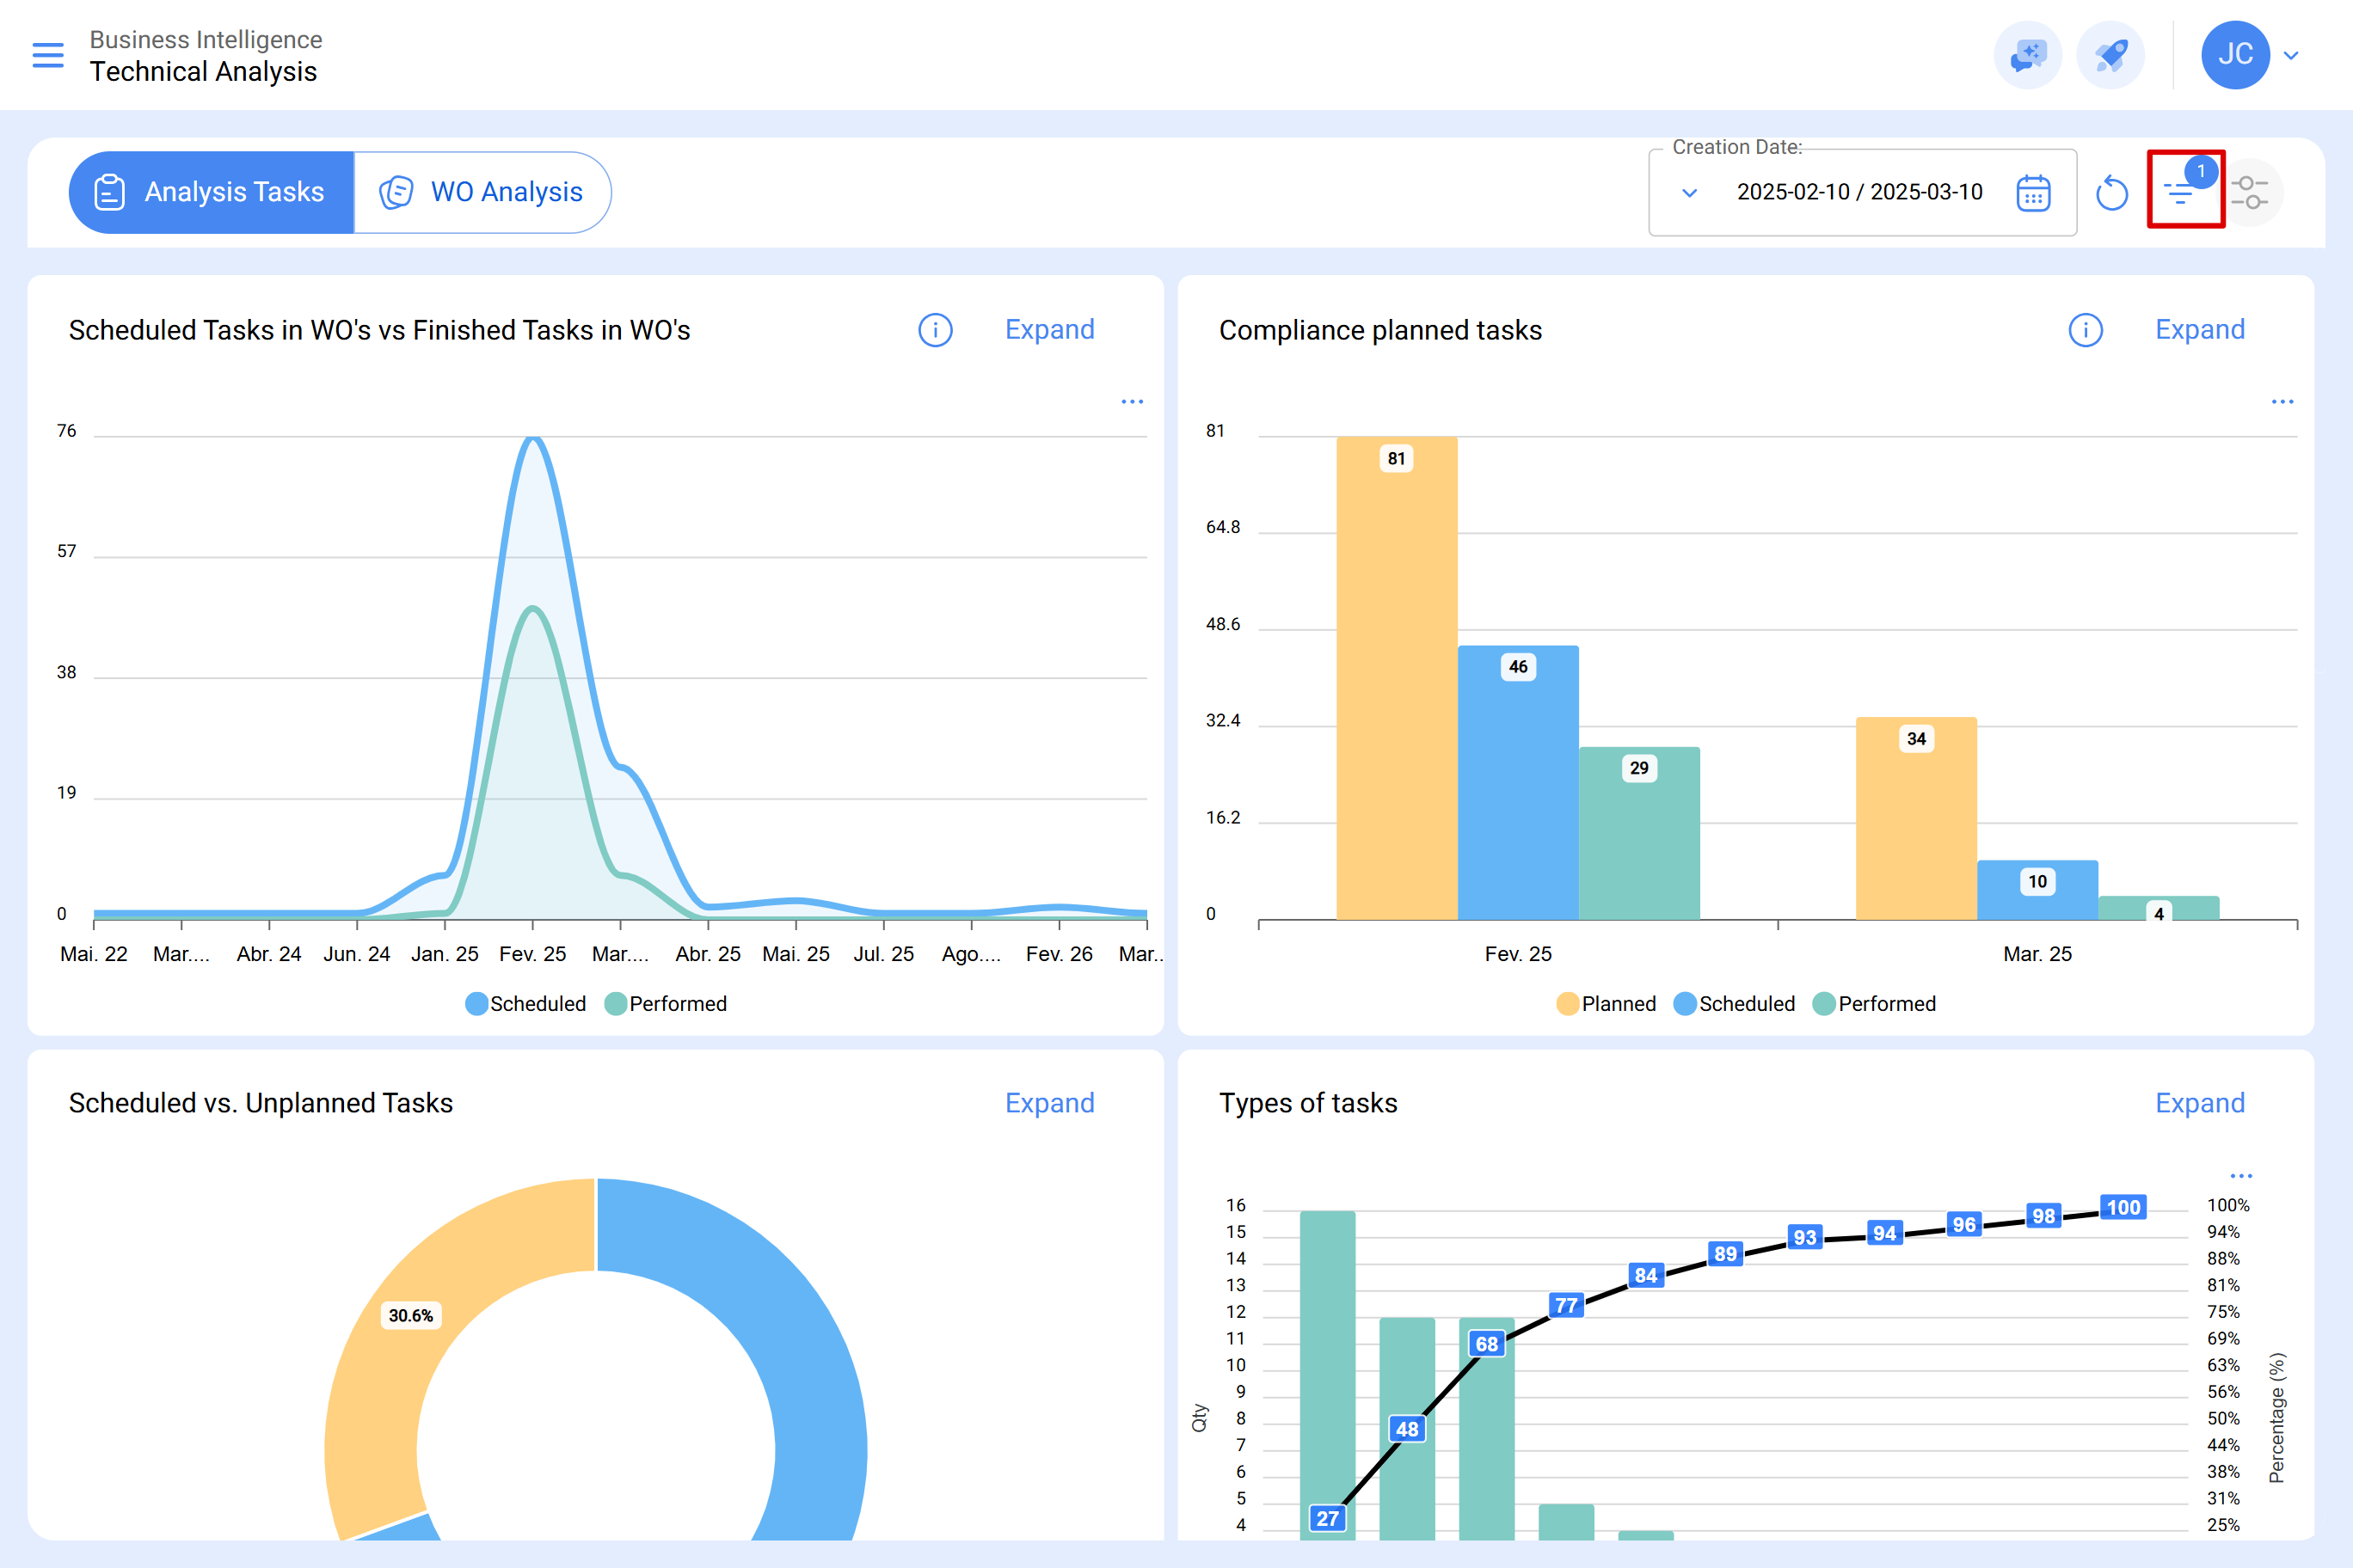
Task: Click the Pareto point labeled 27
Action: coord(1328,1518)
